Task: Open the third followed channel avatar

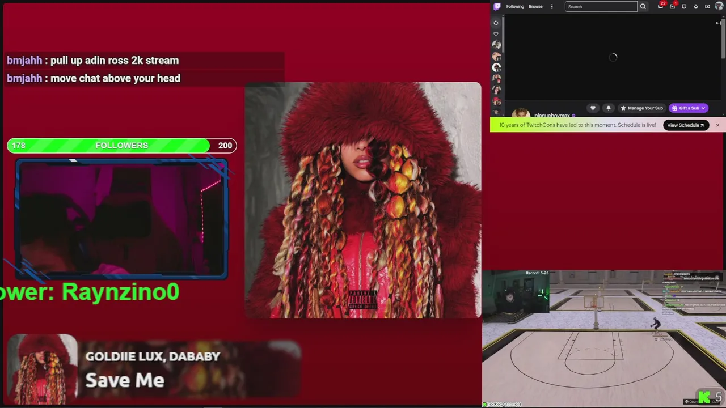Action: click(497, 67)
